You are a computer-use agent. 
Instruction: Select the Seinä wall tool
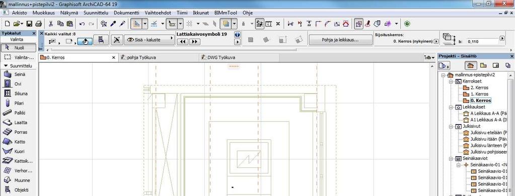point(18,74)
